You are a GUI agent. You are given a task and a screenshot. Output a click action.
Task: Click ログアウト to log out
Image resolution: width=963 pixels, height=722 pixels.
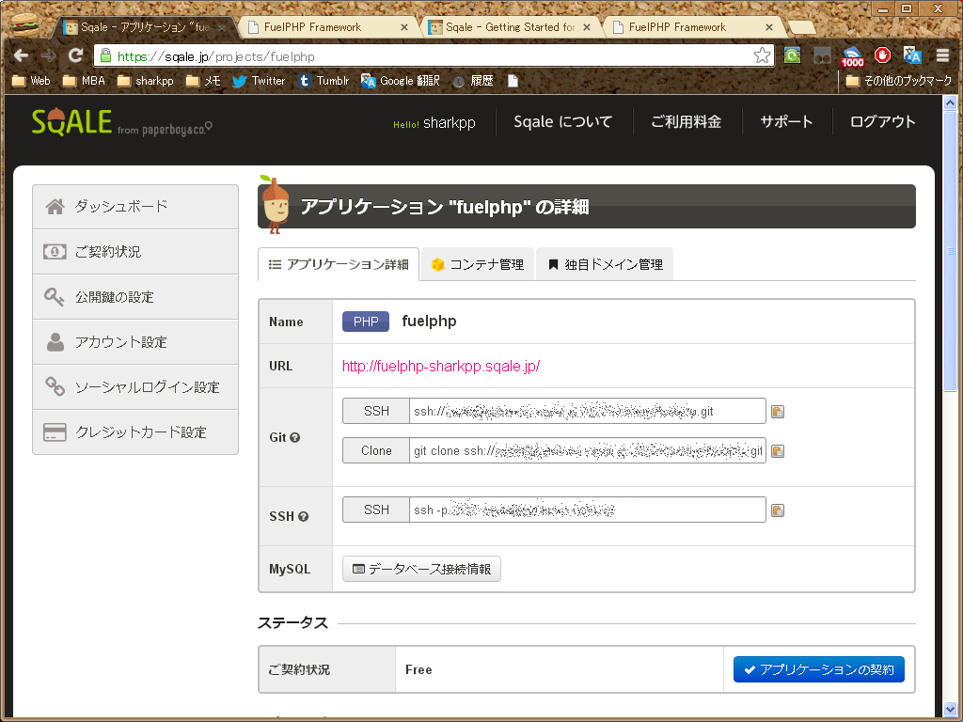click(882, 121)
